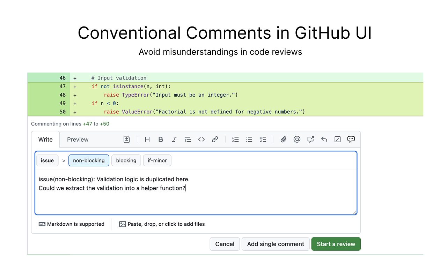The height and width of the screenshot is (279, 447).
Task: Mention a user with the @ icon
Action: (297, 139)
